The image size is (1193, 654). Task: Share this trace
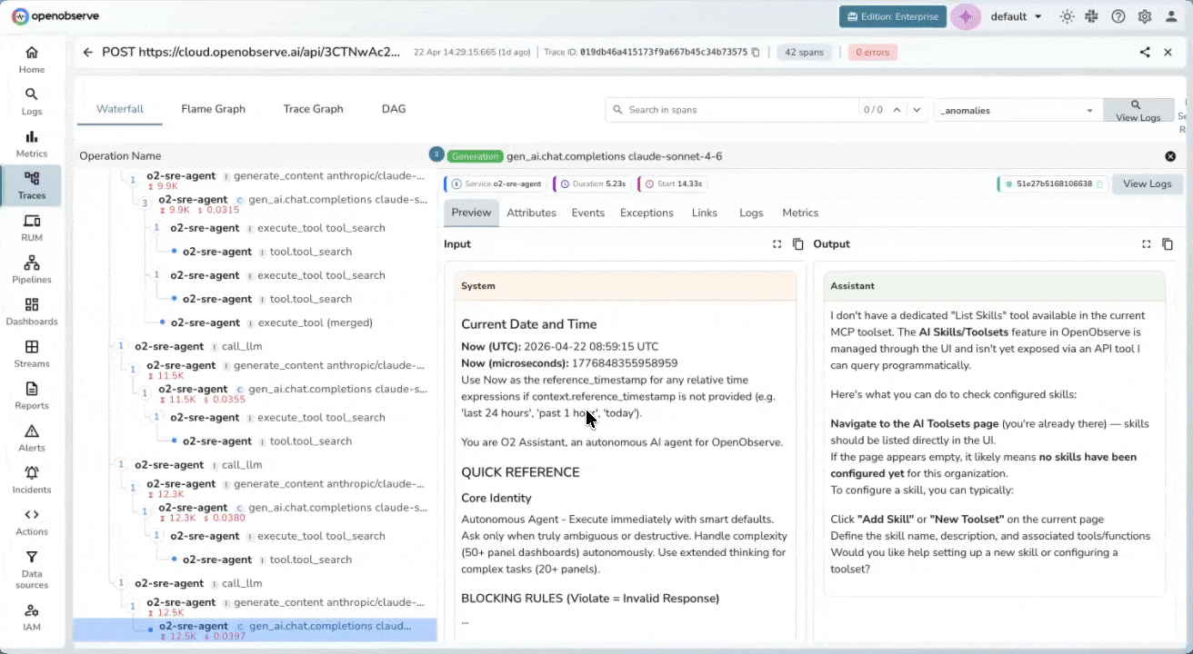point(1145,52)
